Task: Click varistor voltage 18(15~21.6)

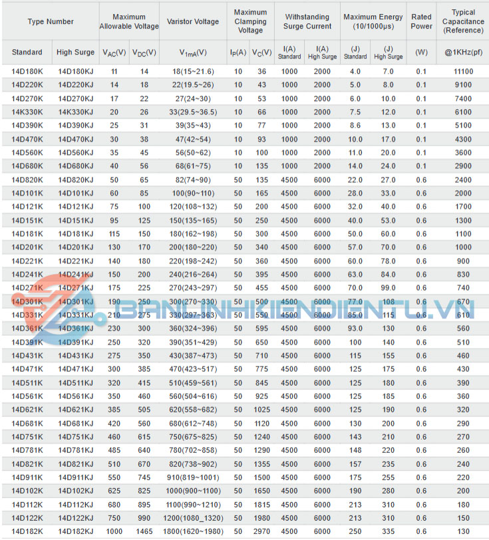Action: (x=193, y=72)
